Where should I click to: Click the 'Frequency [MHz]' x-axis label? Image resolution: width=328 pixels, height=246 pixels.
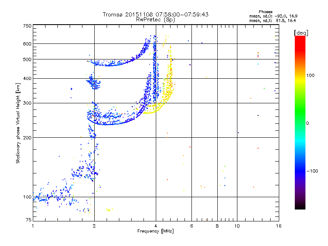[155, 231]
